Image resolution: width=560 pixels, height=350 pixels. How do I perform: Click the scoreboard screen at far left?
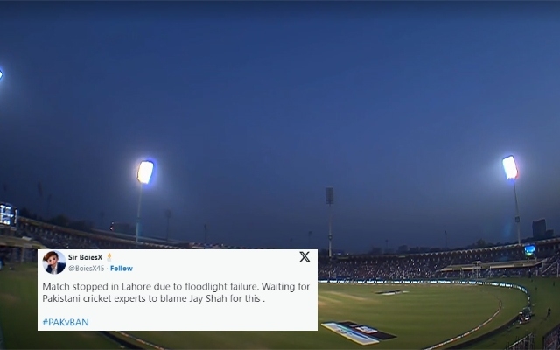click(7, 213)
